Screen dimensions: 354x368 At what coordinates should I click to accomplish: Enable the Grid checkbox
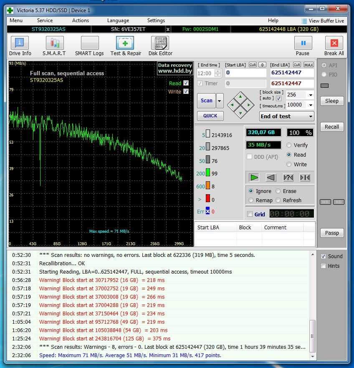pyautogui.click(x=250, y=214)
